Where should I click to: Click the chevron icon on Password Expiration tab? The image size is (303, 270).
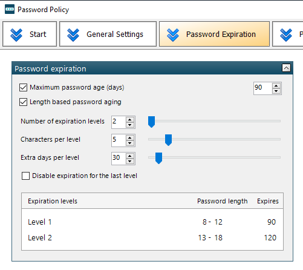pyautogui.click(x=173, y=35)
